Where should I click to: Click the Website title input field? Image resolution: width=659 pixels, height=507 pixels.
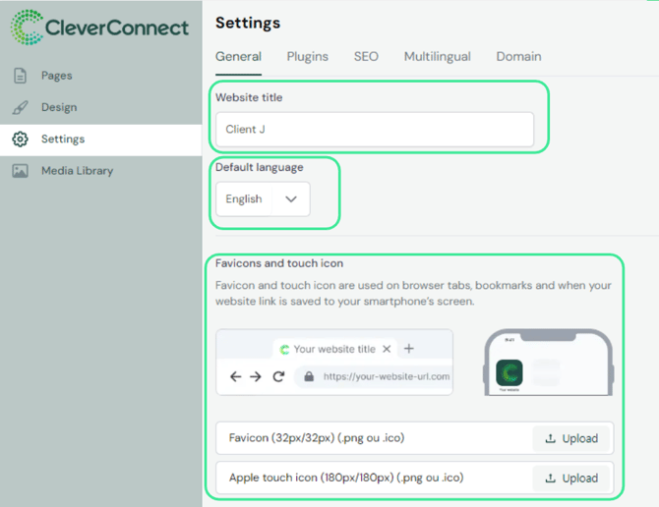point(374,130)
